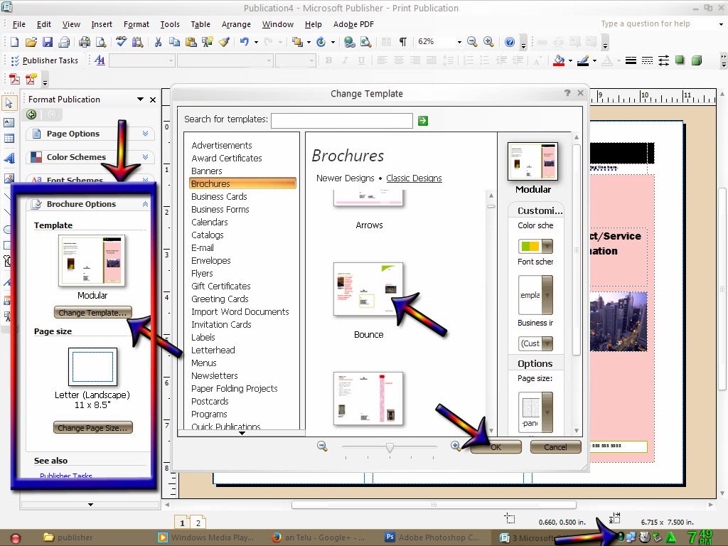Open Print Preview from the toolbar

point(102,41)
